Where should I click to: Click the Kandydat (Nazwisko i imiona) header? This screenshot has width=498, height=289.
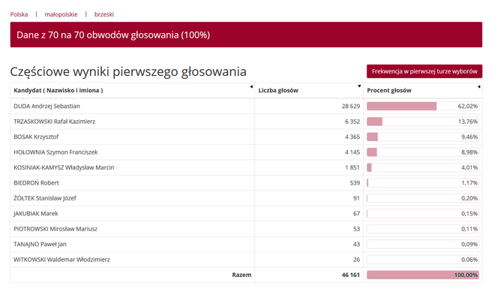tap(58, 90)
